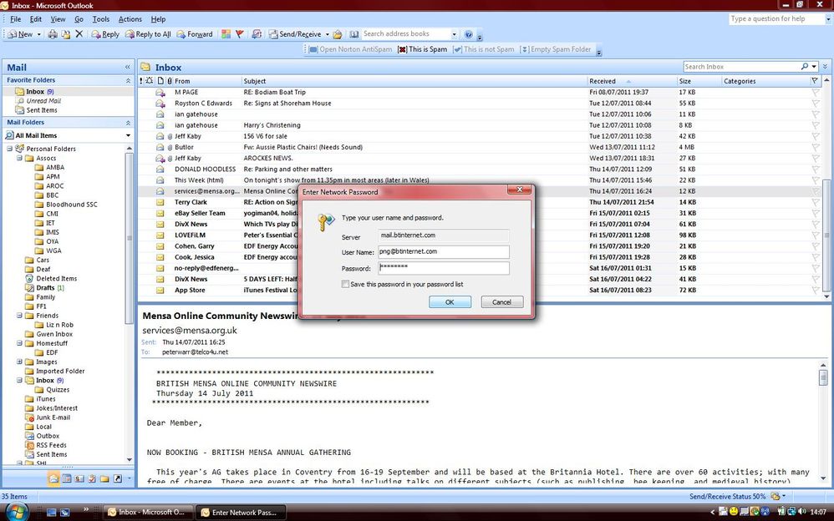Collapse the Assocs folder tree node
834x521 pixels.
(19, 158)
